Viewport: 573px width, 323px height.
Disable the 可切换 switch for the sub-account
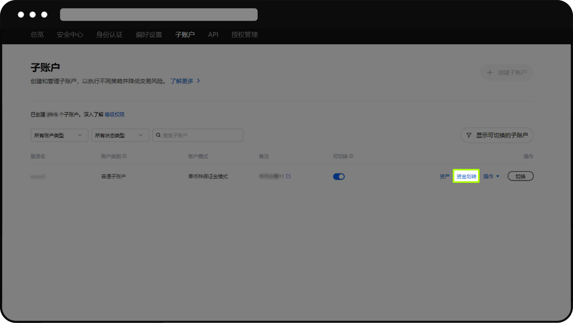[339, 176]
